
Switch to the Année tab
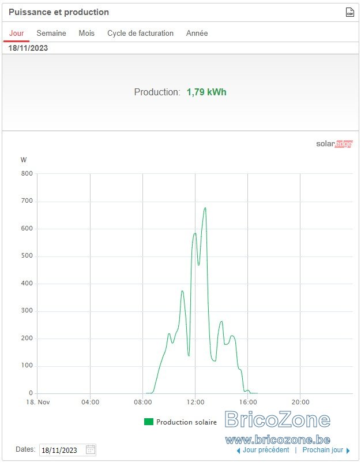(197, 33)
